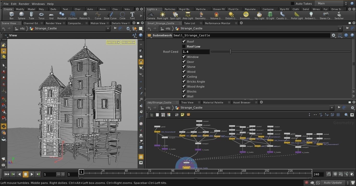This screenshot has height=186, width=356.
Task: Select the Circle shelf tool
Action: point(122,16)
